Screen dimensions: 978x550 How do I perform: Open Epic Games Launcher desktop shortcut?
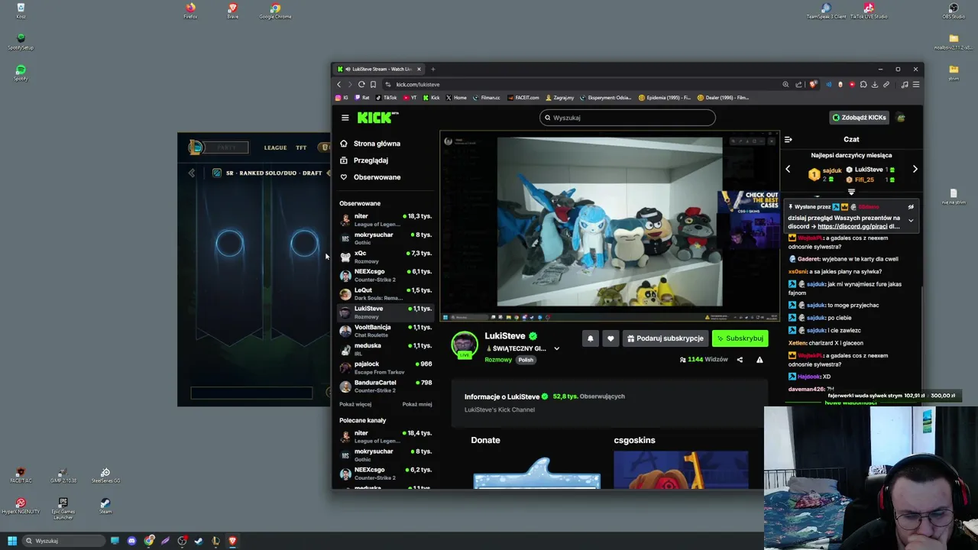[x=63, y=509]
